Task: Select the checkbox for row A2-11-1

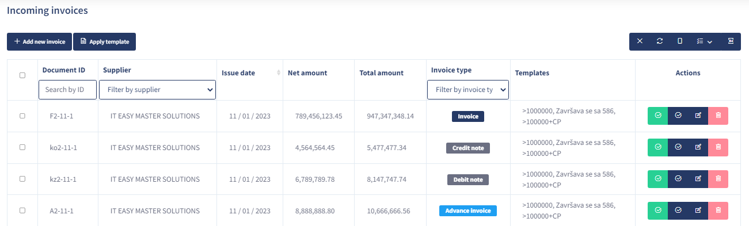Action: point(22,210)
